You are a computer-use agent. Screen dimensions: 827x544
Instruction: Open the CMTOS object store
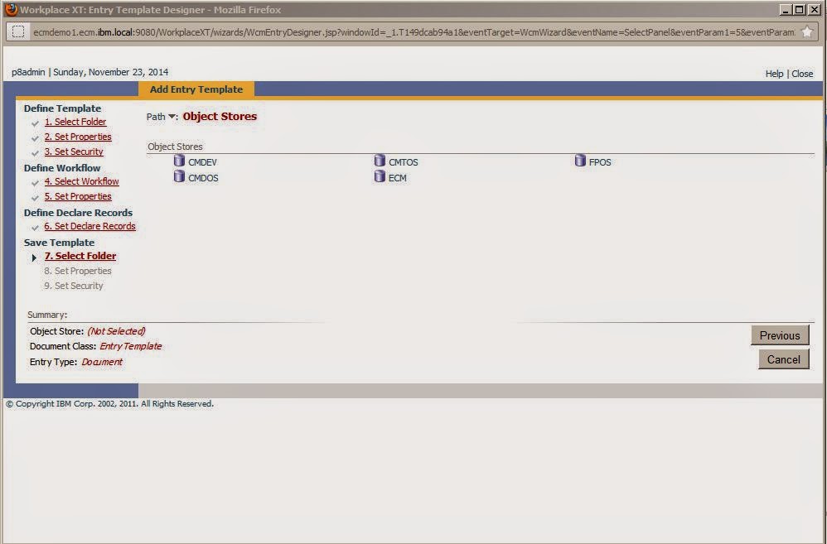404,161
